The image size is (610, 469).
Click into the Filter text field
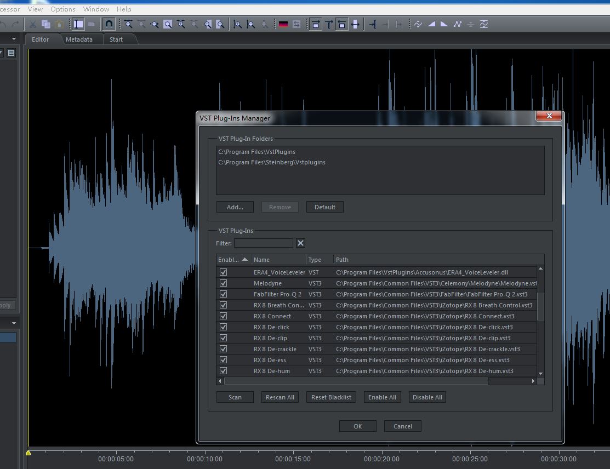coord(264,243)
